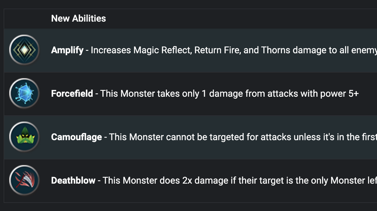Select the red Deathblow scythe icon
Image resolution: width=377 pixels, height=211 pixels.
click(24, 180)
